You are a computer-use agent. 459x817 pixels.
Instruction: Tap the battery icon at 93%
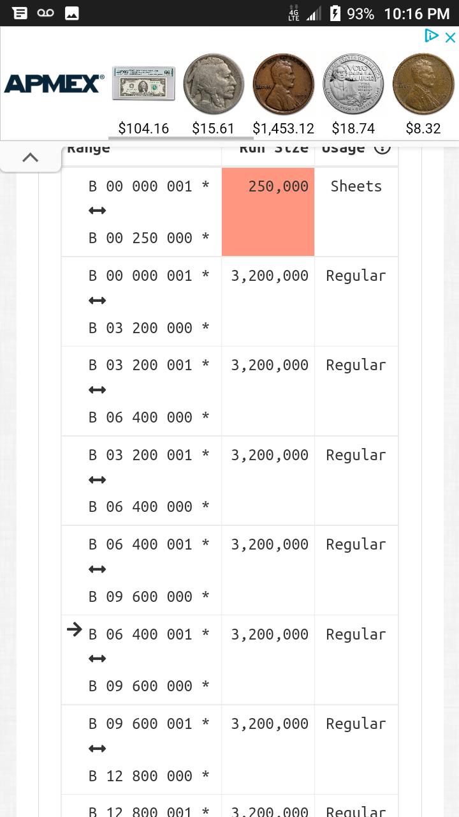[x=335, y=13]
